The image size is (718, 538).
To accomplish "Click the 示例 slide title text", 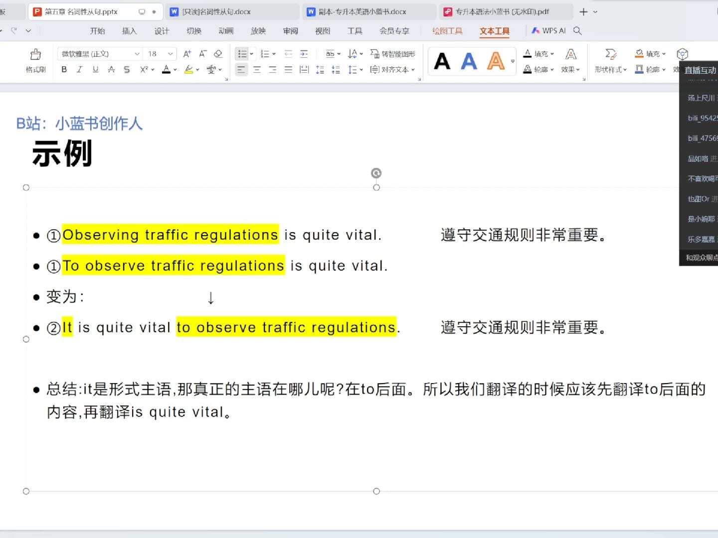I will 62,153.
